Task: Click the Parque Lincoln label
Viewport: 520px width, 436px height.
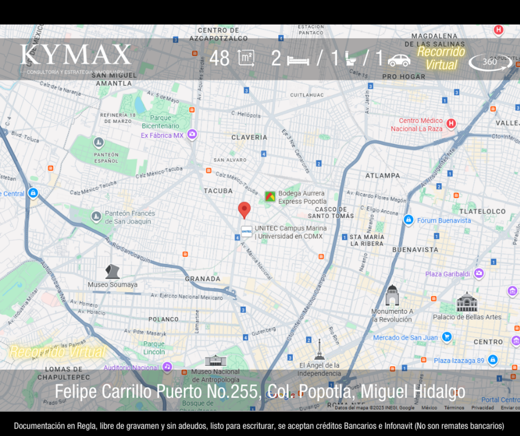Action: coord(154,348)
